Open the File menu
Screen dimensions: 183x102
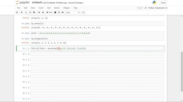[19, 8]
